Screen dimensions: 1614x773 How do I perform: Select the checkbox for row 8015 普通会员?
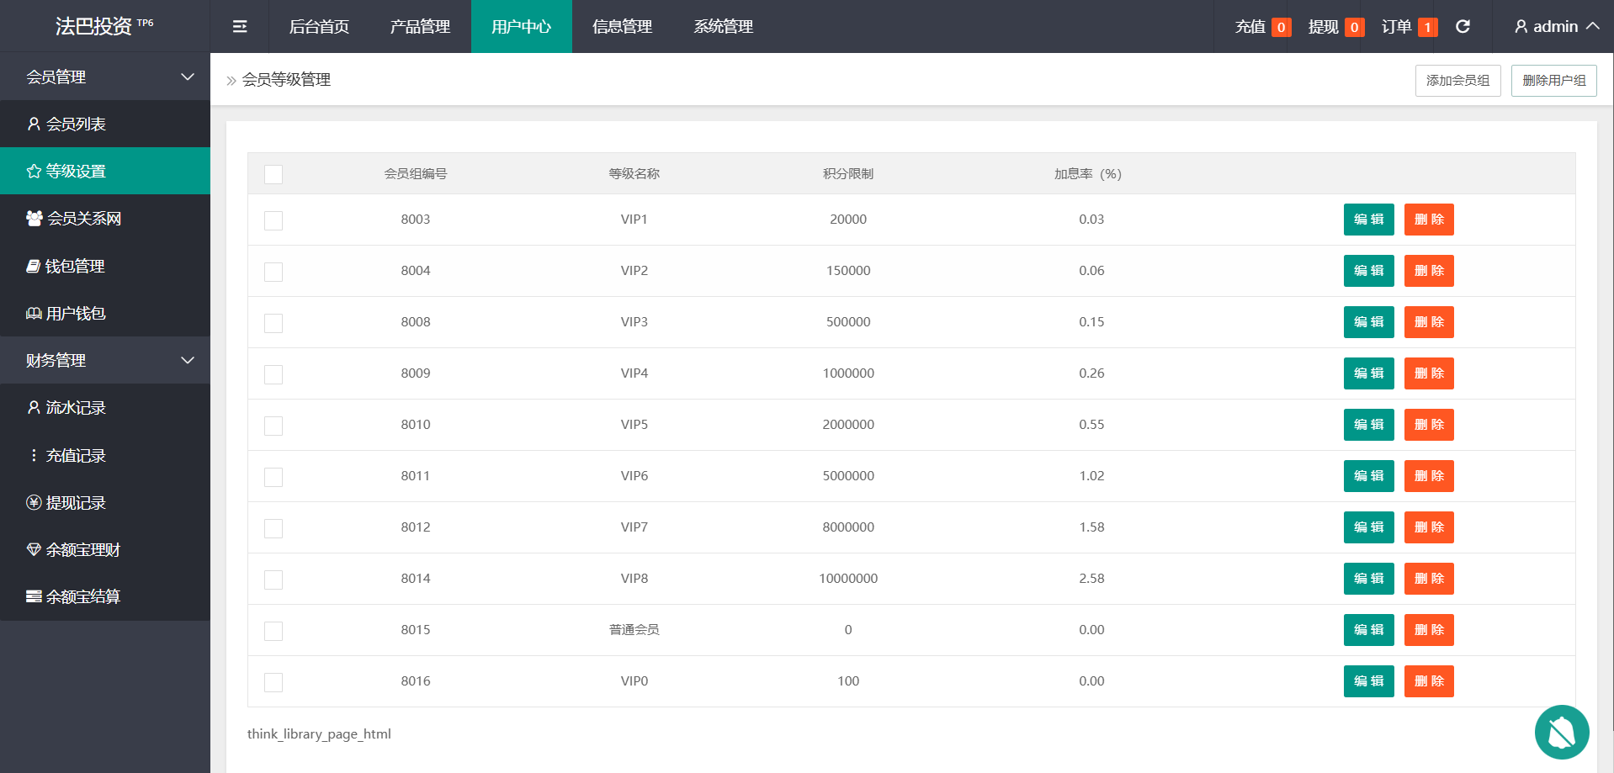pyautogui.click(x=273, y=631)
